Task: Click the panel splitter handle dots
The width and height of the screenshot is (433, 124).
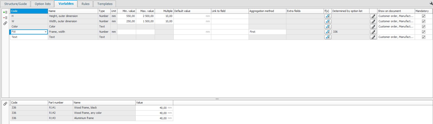Action: click(217, 99)
